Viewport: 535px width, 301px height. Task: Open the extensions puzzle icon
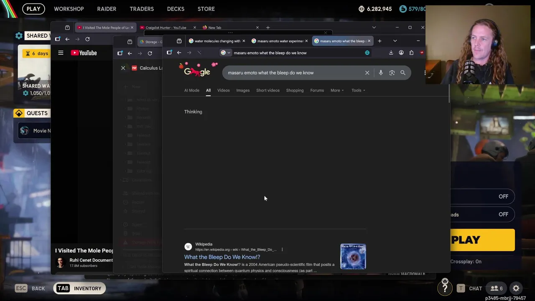coord(411,53)
